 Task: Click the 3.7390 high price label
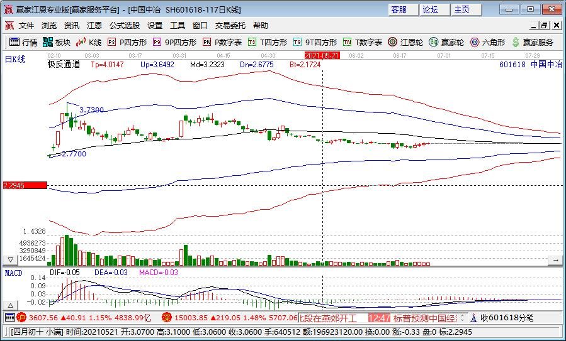tap(92, 110)
